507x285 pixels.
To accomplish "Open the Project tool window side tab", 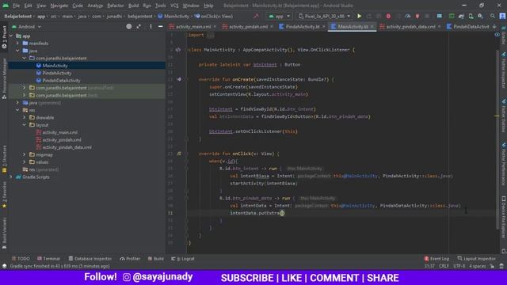I will 4,37.
